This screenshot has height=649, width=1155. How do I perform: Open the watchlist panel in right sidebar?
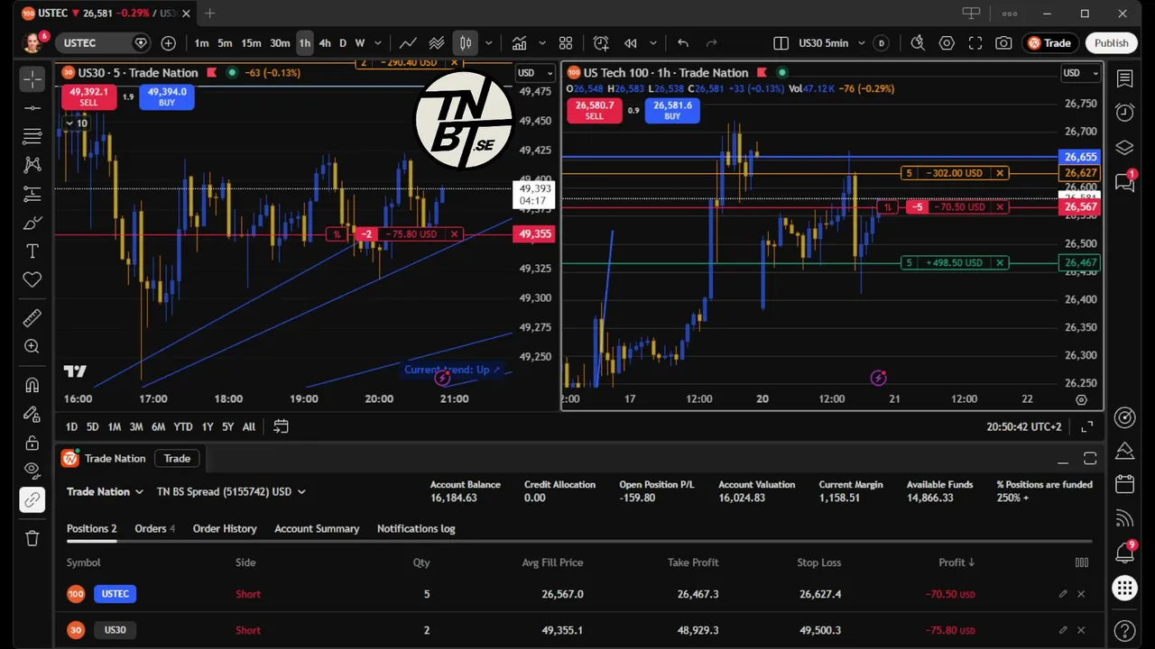[1124, 79]
